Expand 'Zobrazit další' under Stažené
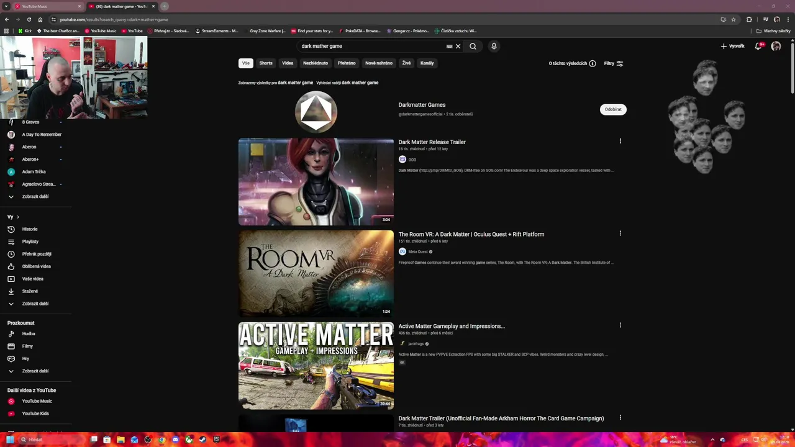This screenshot has height=447, width=795. point(35,304)
